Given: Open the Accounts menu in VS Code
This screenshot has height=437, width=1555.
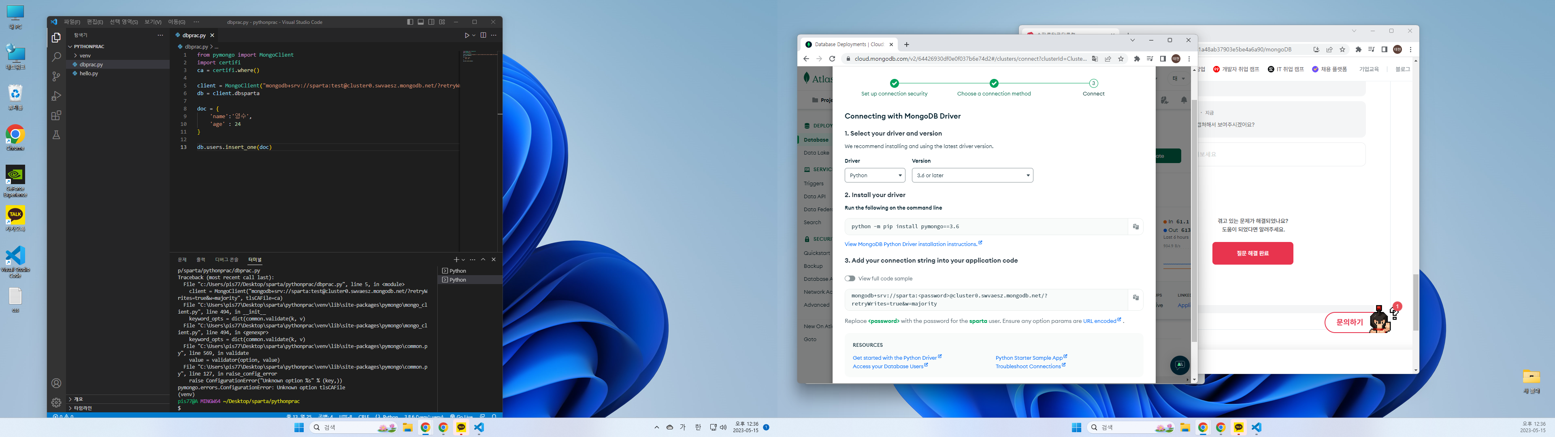Looking at the screenshot, I should coord(56,383).
